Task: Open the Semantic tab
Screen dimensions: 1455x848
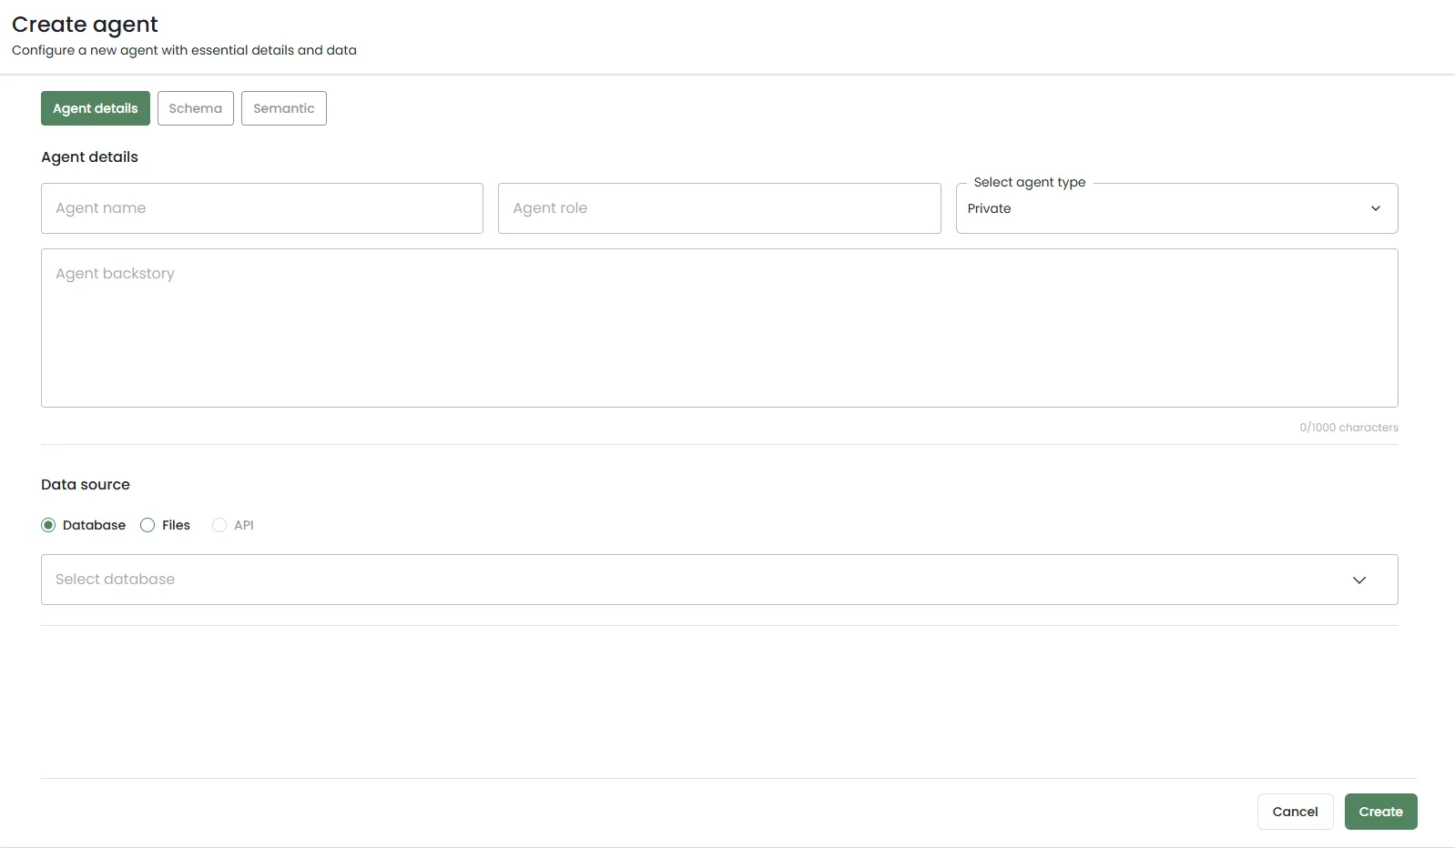Action: (x=283, y=108)
